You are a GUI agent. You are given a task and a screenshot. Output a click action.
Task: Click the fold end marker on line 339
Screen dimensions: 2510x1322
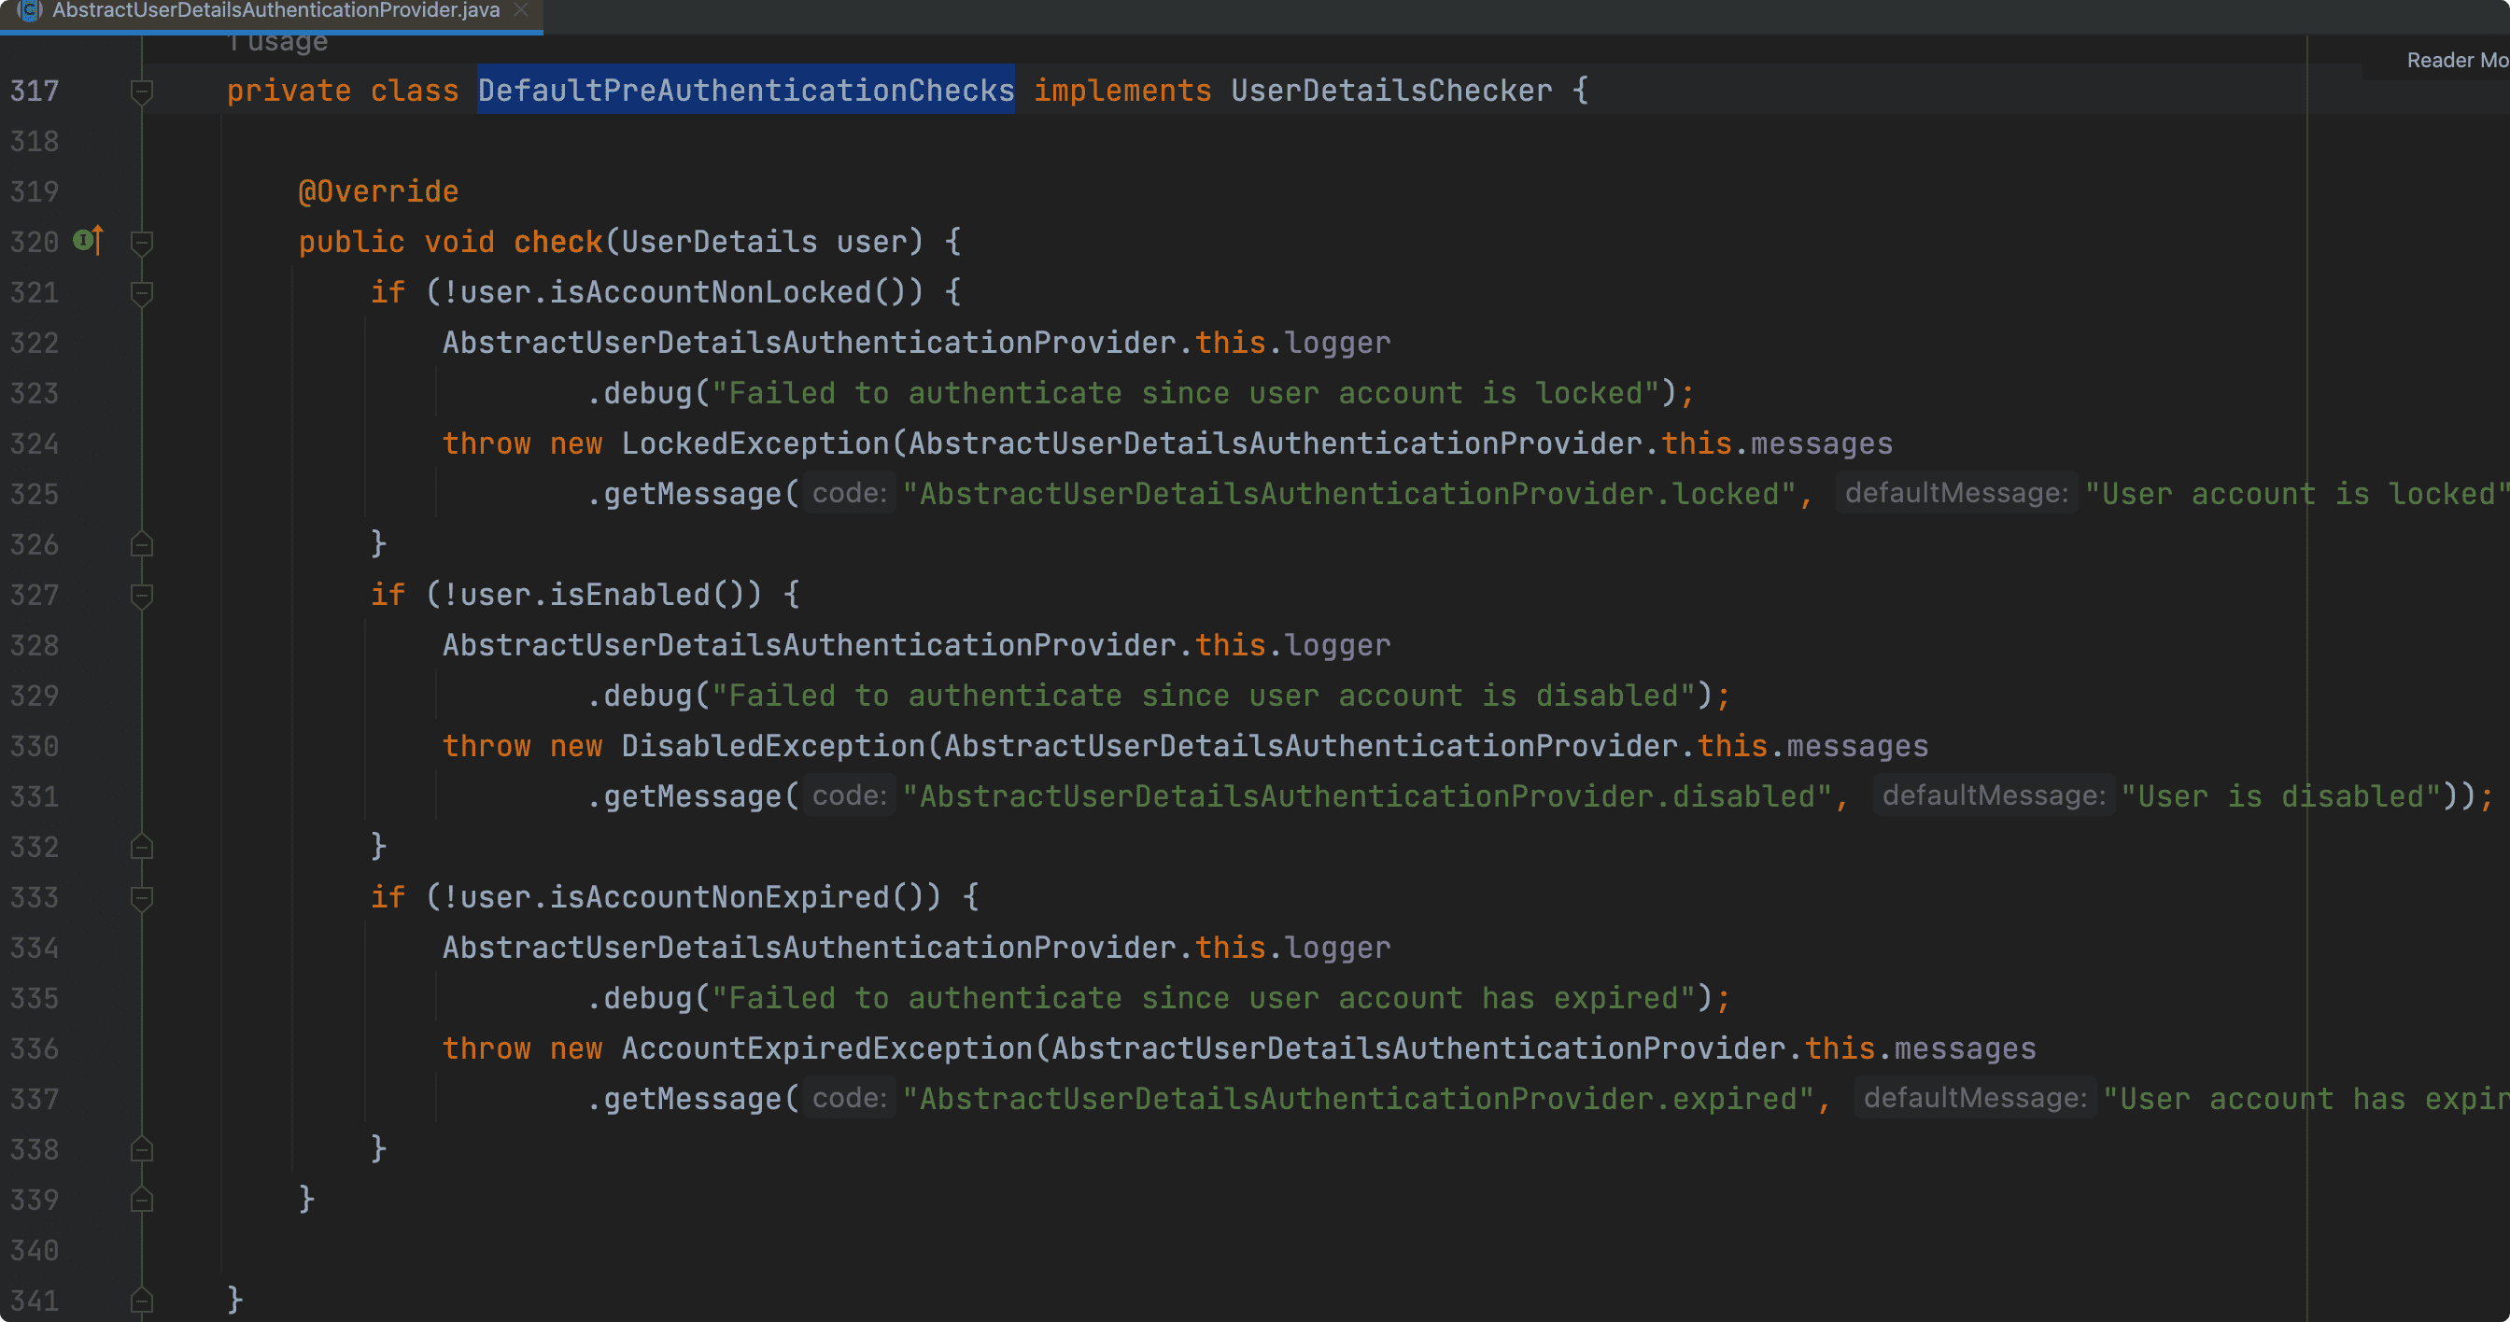141,1201
